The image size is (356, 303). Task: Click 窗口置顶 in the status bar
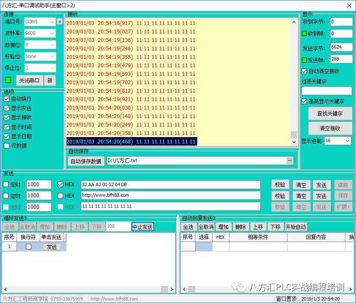click(286, 299)
